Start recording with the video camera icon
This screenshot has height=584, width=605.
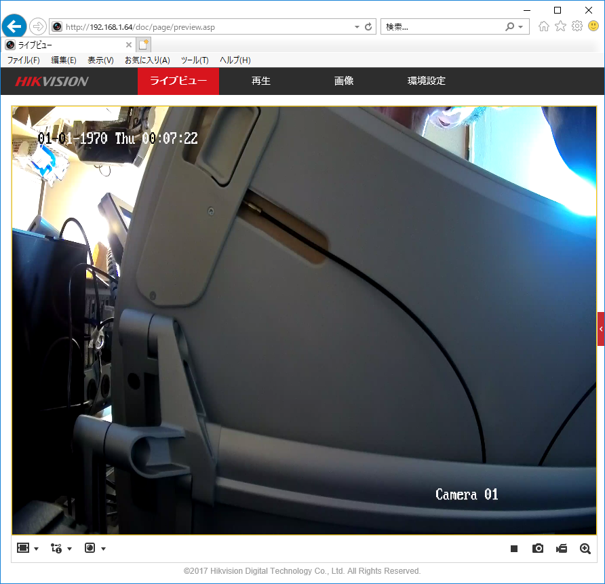[562, 549]
